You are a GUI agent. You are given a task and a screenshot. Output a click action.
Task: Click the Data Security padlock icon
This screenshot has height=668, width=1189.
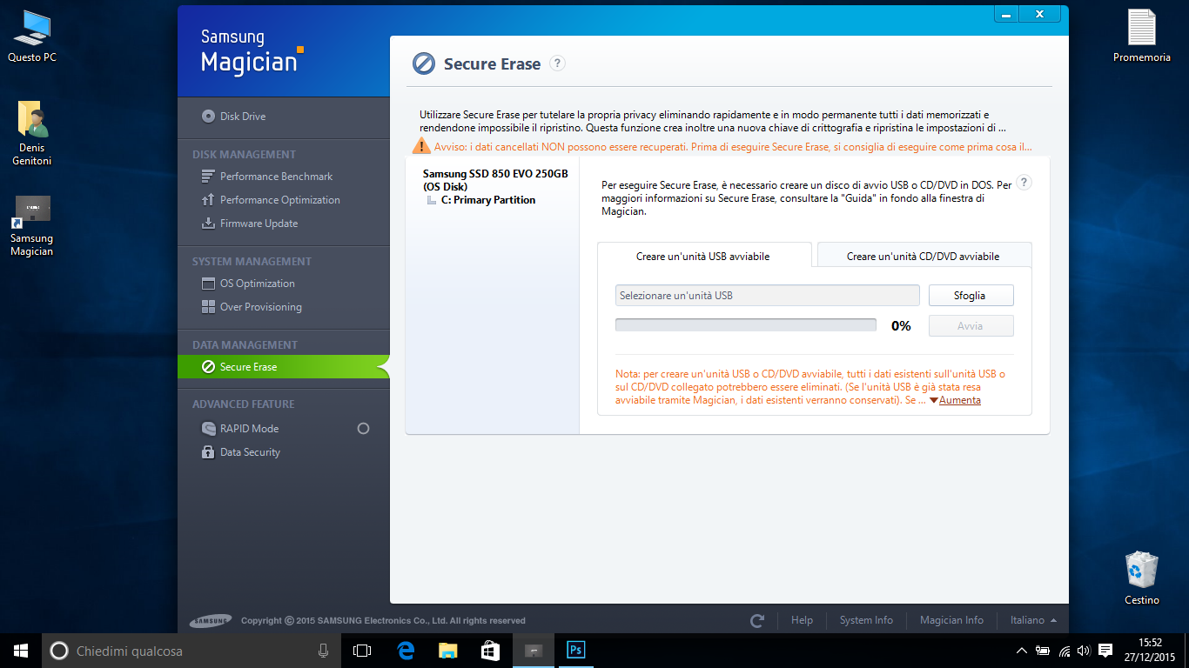(208, 452)
